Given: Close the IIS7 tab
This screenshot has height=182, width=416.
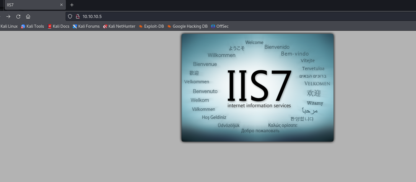Looking at the screenshot, I should pyautogui.click(x=61, y=5).
